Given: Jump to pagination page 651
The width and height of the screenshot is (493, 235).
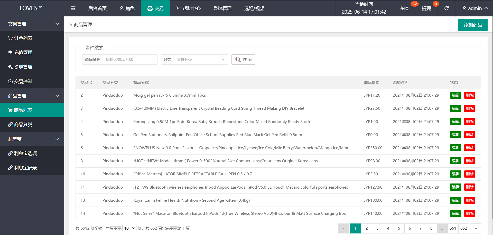Looking at the screenshot, I should [453, 228].
